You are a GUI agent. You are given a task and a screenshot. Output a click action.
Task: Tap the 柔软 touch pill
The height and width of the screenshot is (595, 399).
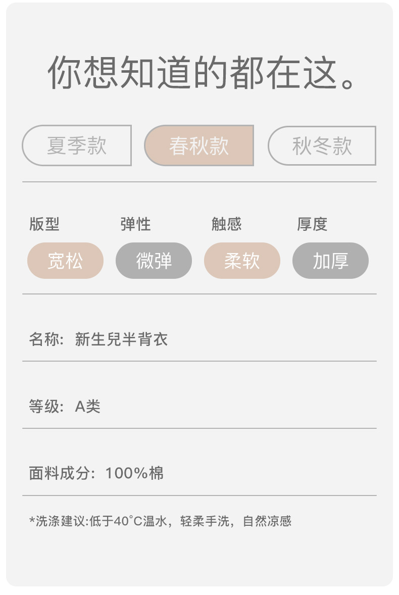242,261
